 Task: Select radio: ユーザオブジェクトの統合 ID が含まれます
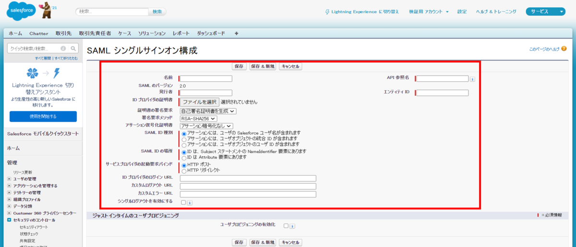click(x=184, y=139)
